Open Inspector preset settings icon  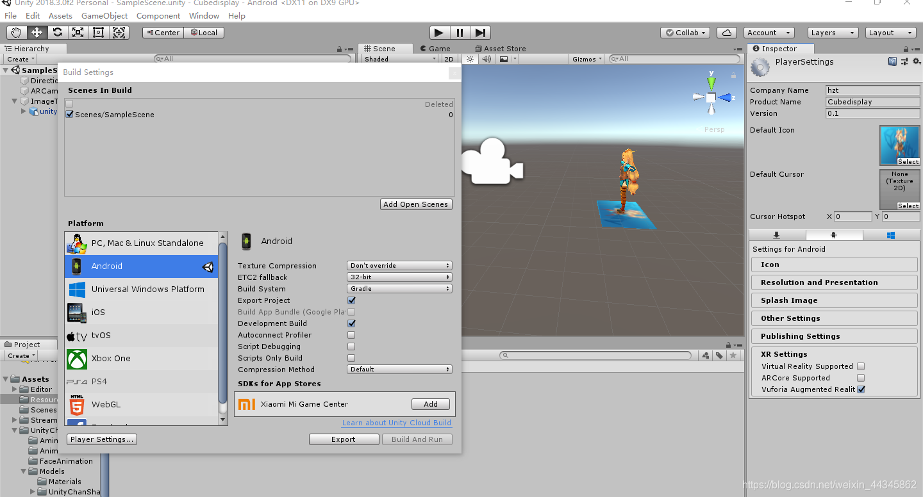(x=904, y=61)
